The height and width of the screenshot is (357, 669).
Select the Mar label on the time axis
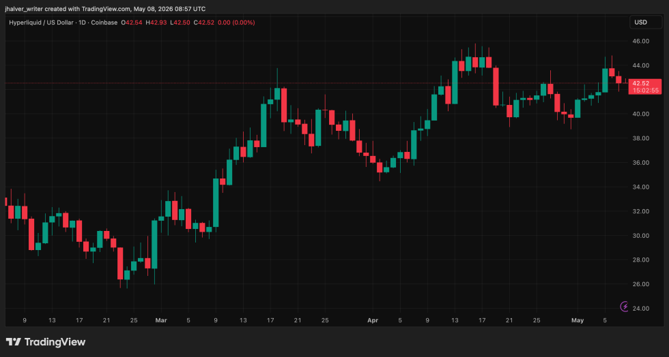pos(161,320)
